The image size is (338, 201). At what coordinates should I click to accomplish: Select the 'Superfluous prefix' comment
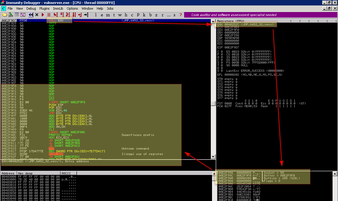[138, 135]
